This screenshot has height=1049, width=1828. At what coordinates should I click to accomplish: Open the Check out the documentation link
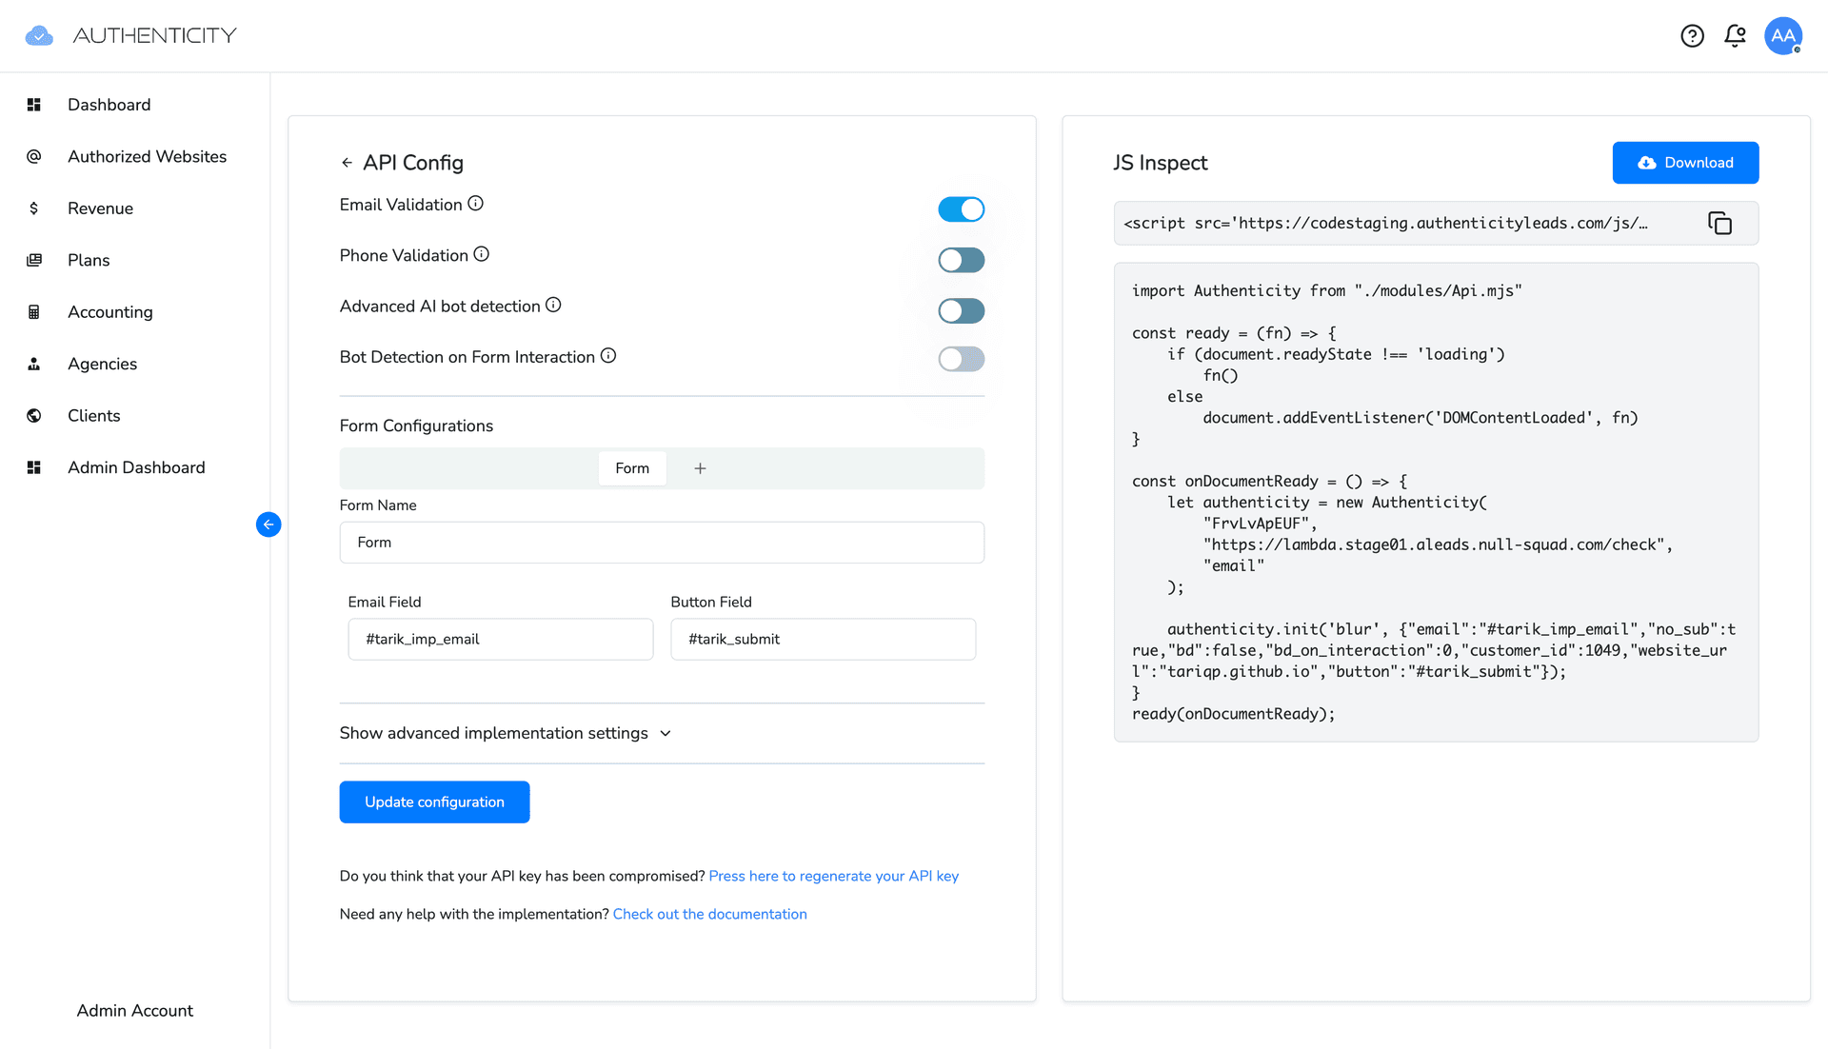[709, 914]
